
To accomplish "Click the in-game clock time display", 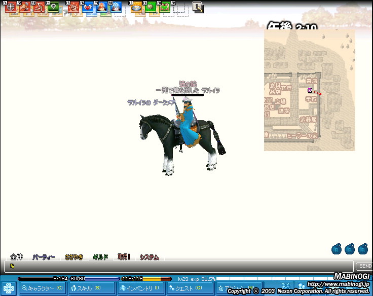I will (x=292, y=26).
